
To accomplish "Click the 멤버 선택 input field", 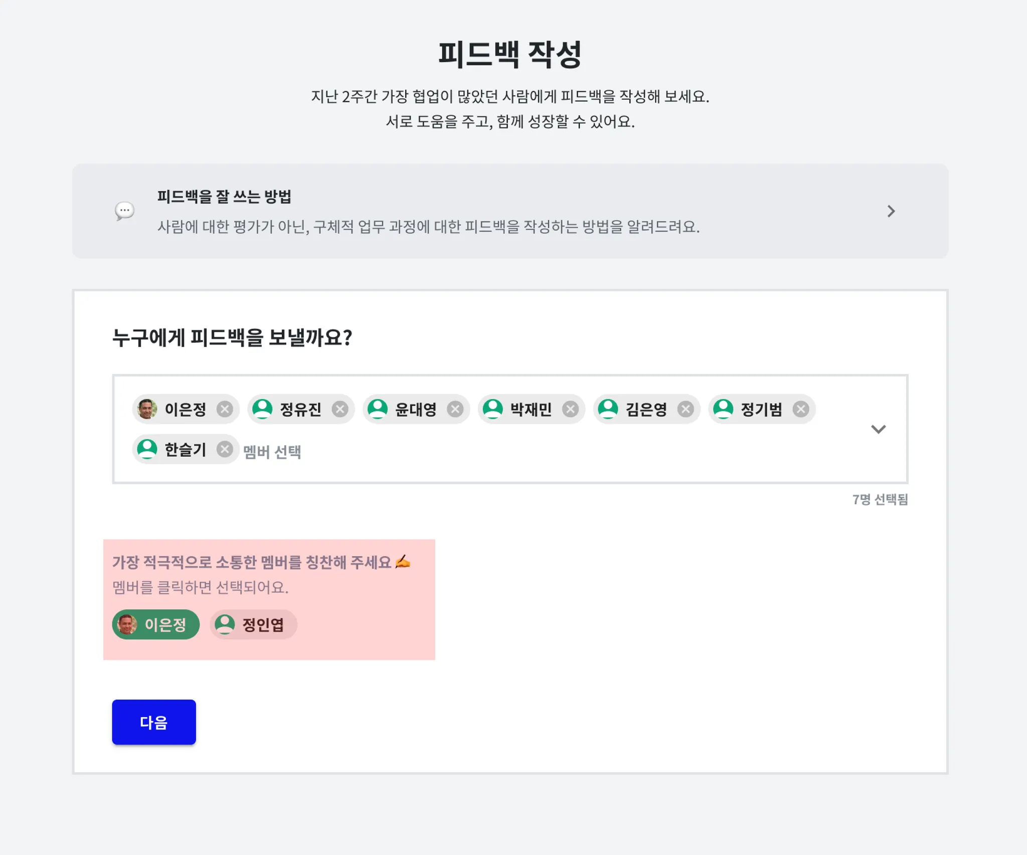I will click(x=272, y=452).
